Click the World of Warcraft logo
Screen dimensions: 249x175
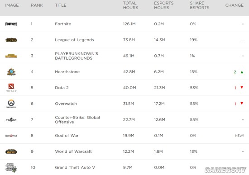point(11,151)
